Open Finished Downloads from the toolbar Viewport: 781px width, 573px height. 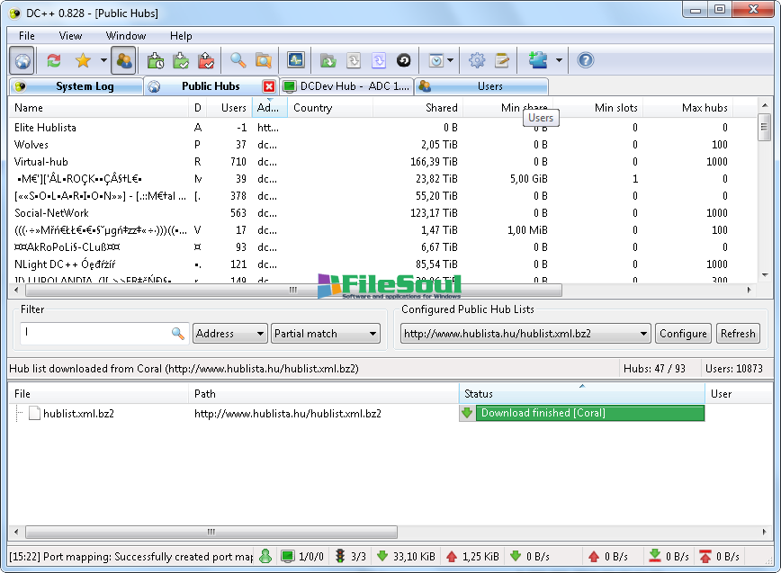[181, 61]
